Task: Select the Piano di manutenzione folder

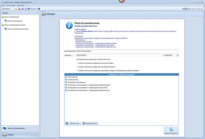Action: [12, 17]
